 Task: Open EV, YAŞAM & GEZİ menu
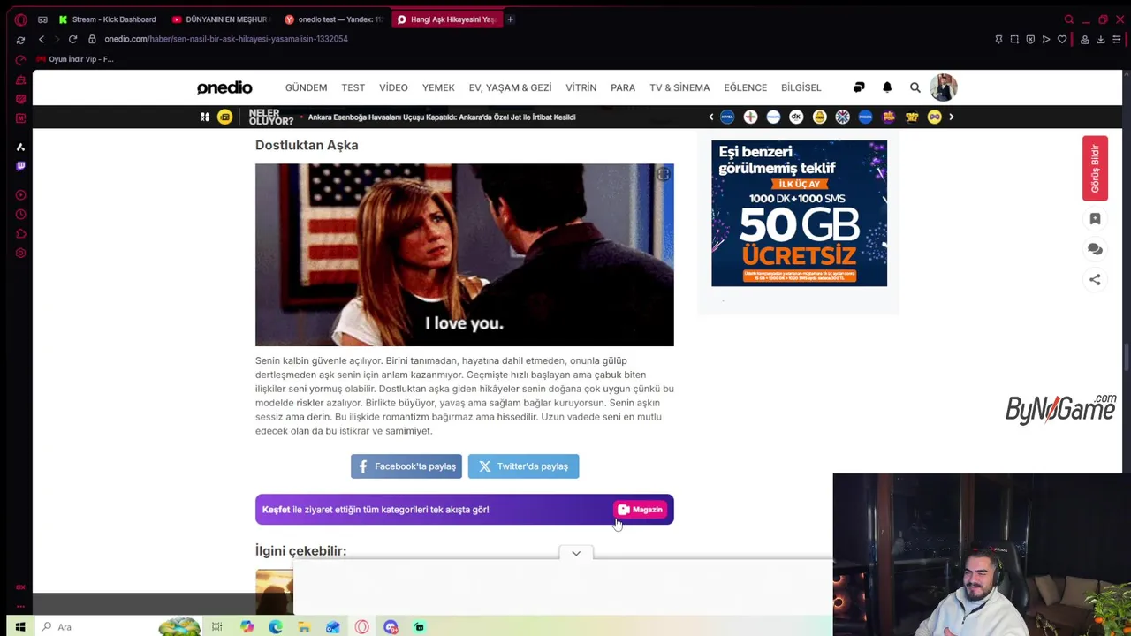tap(510, 87)
